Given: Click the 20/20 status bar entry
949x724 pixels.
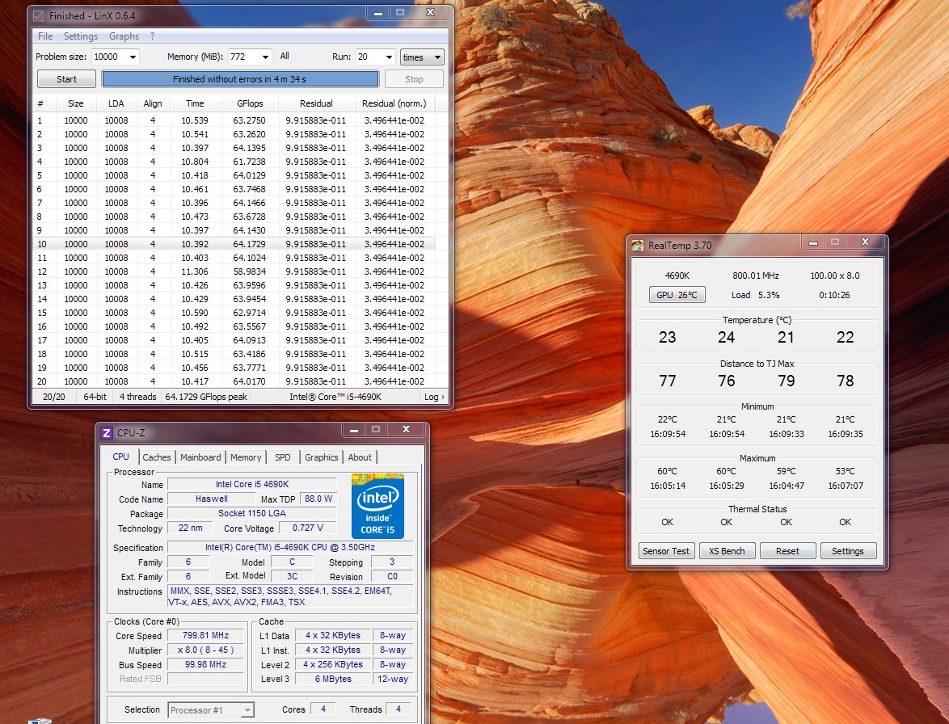Looking at the screenshot, I should (x=54, y=397).
